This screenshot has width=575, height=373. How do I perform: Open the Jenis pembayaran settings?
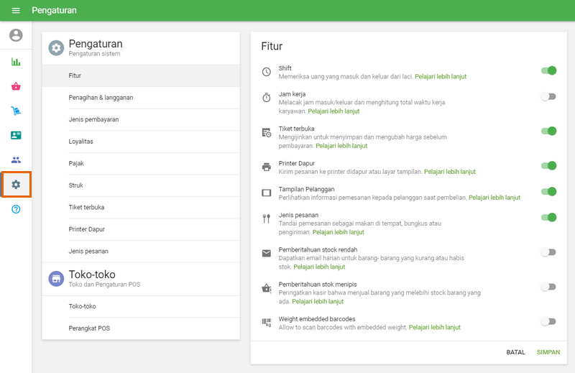93,119
